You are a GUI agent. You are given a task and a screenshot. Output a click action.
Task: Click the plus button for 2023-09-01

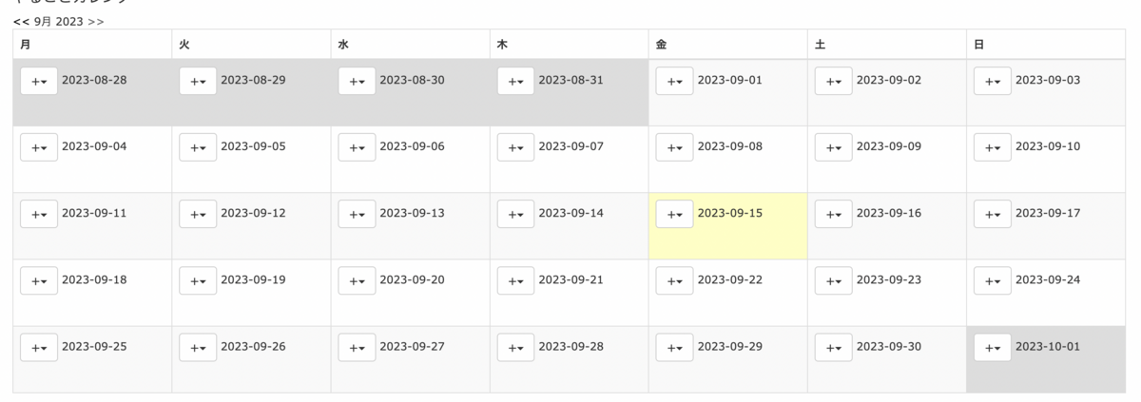tap(675, 82)
